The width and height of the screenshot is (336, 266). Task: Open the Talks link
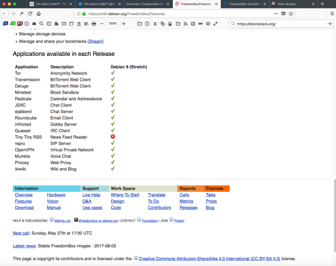tap(211, 195)
